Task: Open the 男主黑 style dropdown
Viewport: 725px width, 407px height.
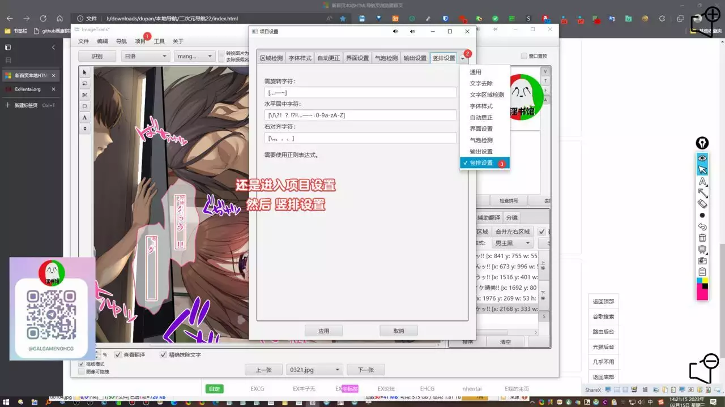Action: coord(513,243)
